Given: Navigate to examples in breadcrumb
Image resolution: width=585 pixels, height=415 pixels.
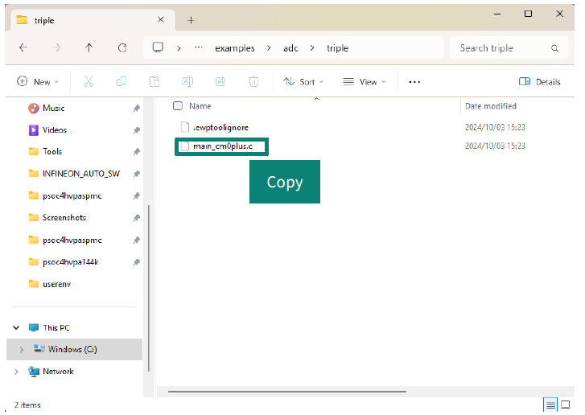Looking at the screenshot, I should [235, 48].
